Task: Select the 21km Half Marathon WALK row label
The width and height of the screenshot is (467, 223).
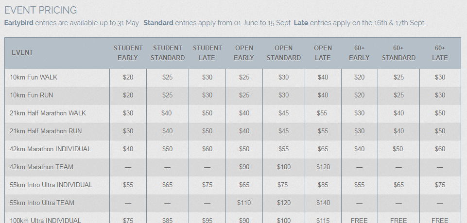Action: tap(48, 113)
